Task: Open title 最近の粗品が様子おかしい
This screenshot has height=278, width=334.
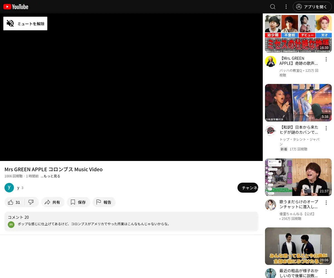Action: click(x=299, y=273)
